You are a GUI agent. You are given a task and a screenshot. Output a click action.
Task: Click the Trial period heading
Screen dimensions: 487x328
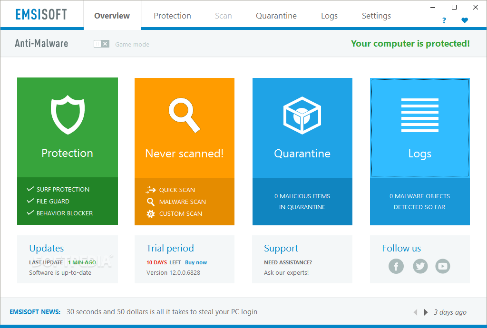point(170,248)
